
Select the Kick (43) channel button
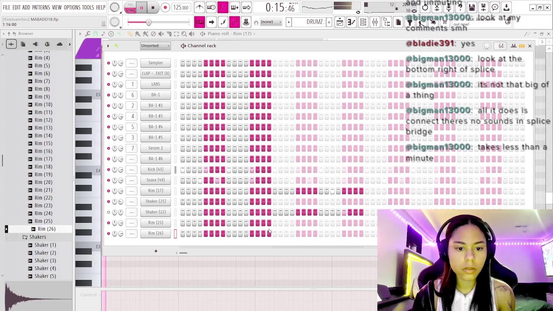156,169
